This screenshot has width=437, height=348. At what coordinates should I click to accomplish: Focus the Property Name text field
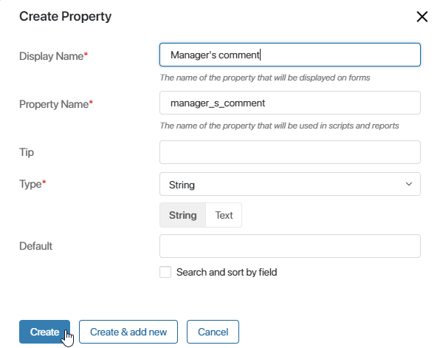[290, 103]
